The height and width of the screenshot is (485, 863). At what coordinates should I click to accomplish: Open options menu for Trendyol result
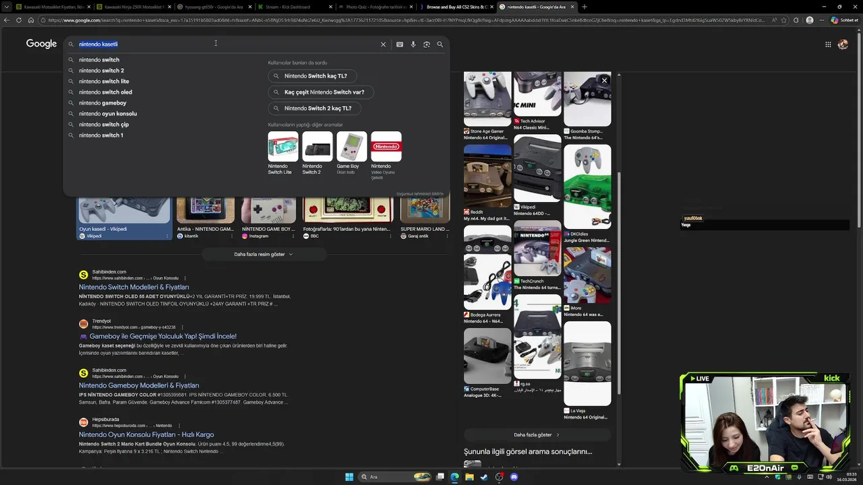point(181,327)
